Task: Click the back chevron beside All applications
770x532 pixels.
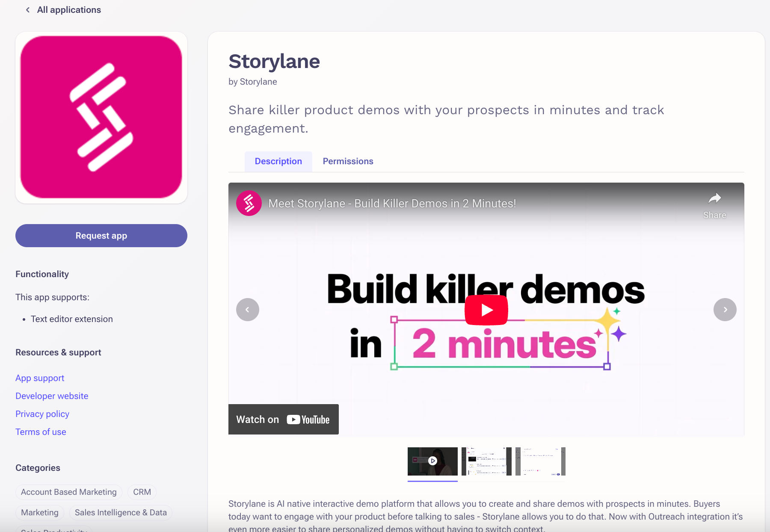Action: [28, 10]
